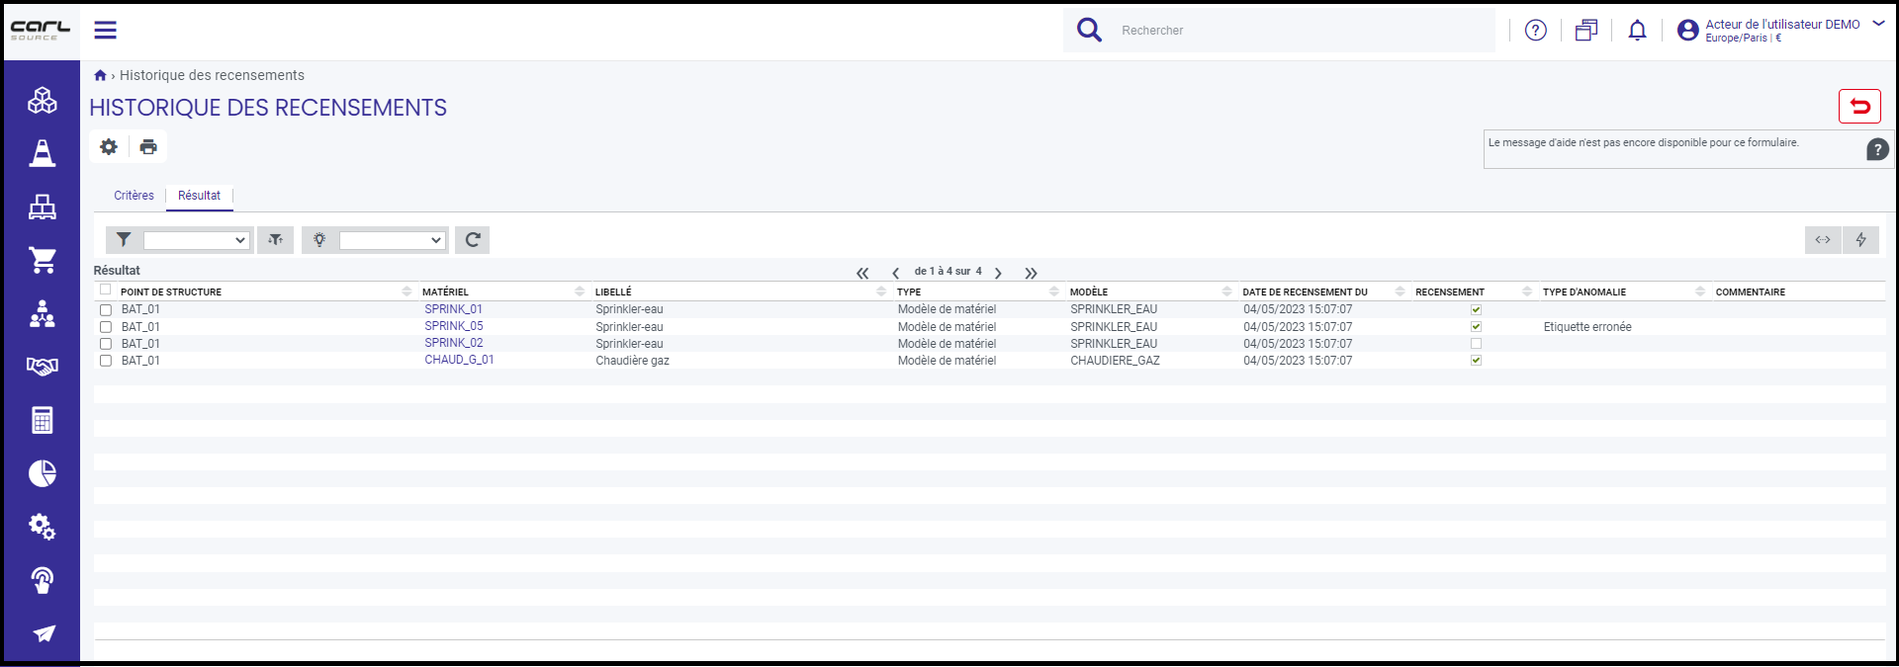Expand the user account menu chevron

pos(1878,24)
